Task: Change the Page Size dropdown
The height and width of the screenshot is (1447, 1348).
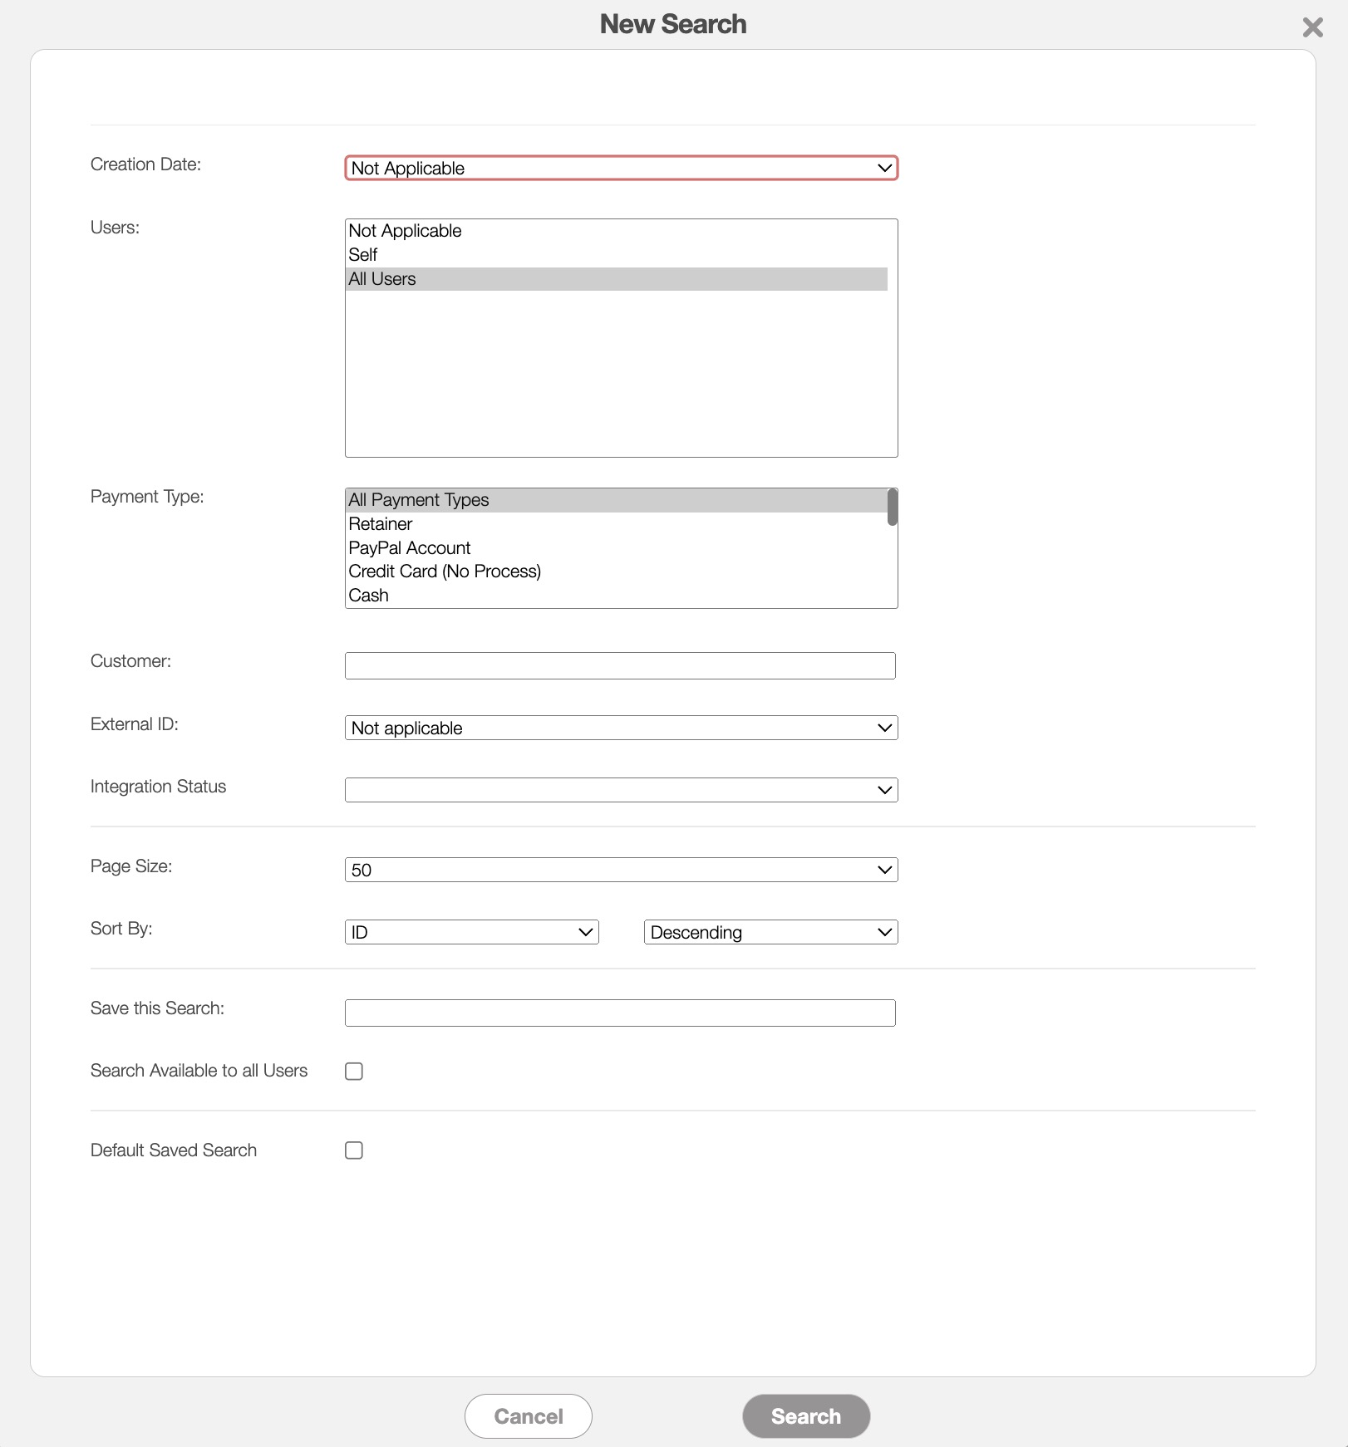Action: click(621, 870)
